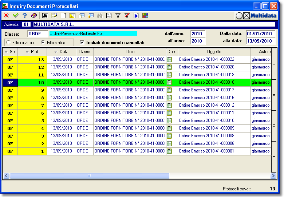Viewport: 284px width, 198px height.
Task: Click the blue gear settings page icon
Action: coord(136,16)
